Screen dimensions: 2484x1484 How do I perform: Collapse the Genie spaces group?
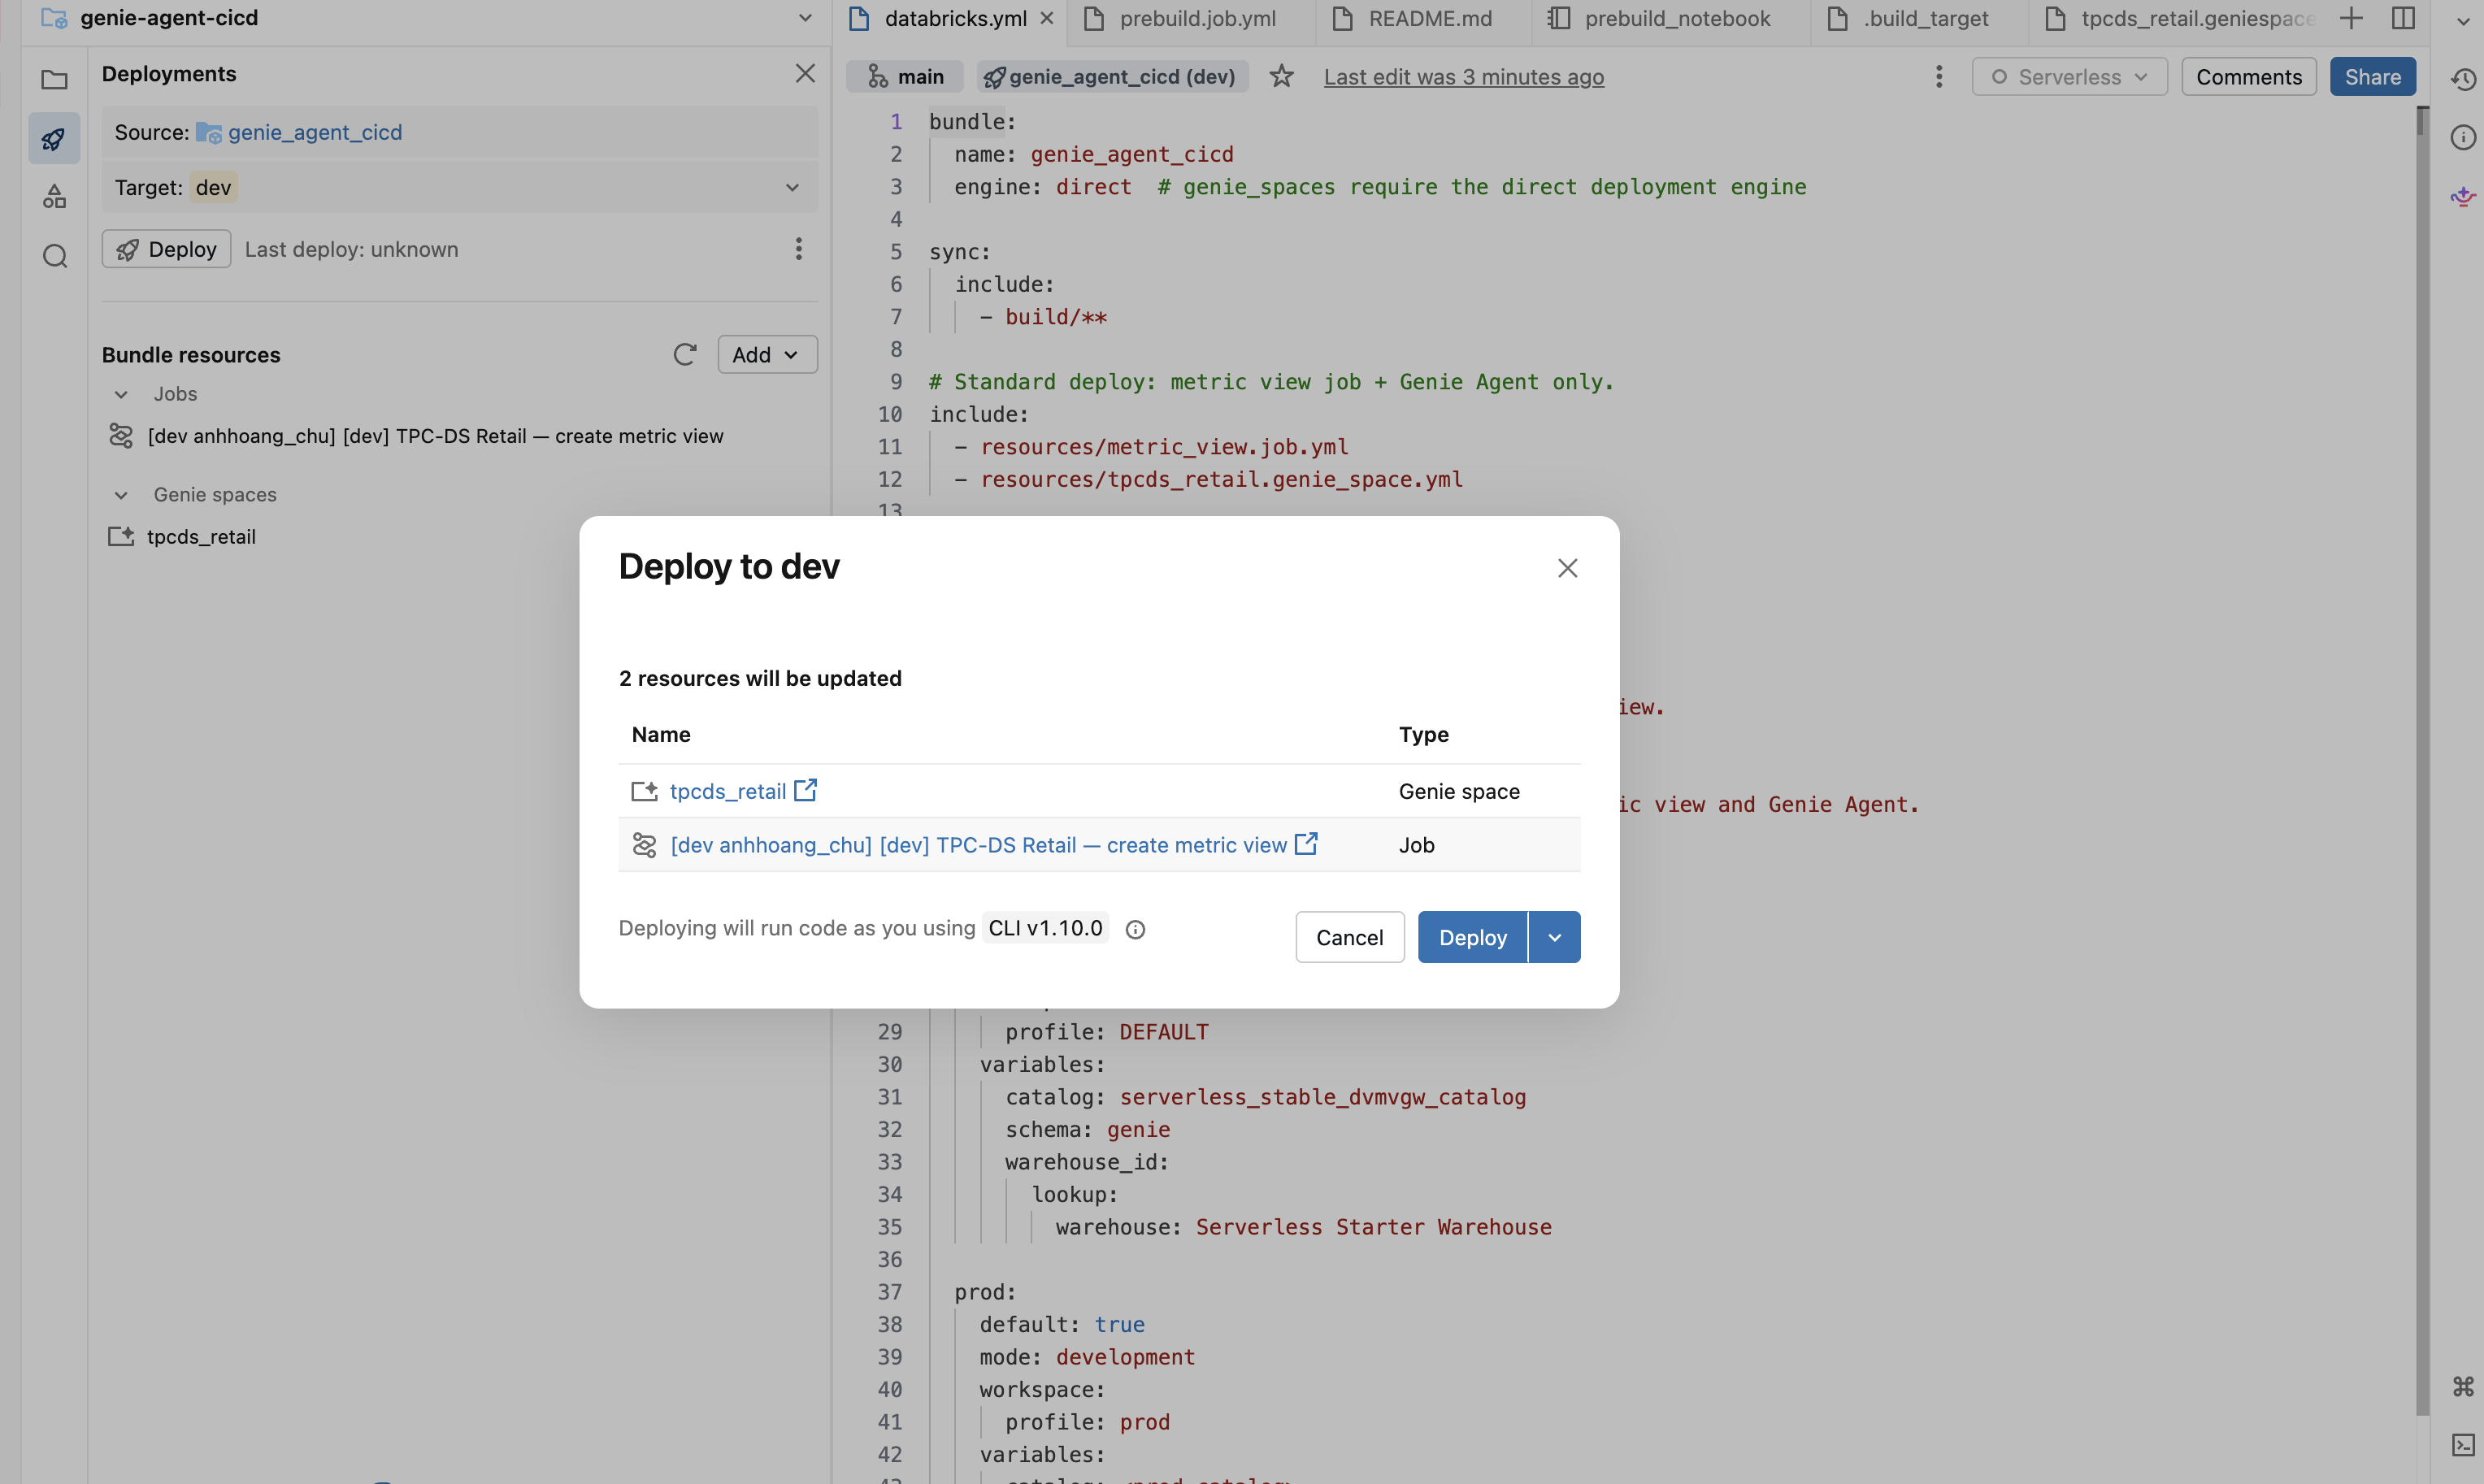coord(121,495)
